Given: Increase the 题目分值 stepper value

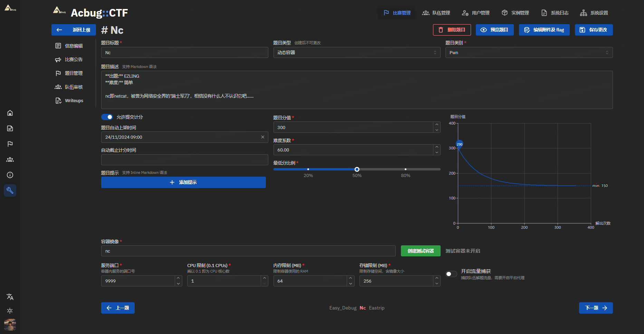Looking at the screenshot, I should pyautogui.click(x=437, y=125).
